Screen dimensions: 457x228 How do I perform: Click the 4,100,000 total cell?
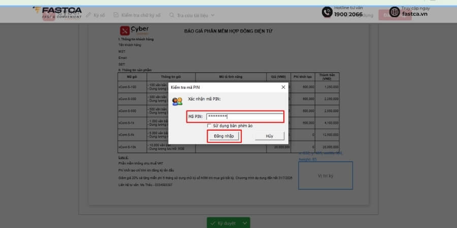[x=328, y=123]
